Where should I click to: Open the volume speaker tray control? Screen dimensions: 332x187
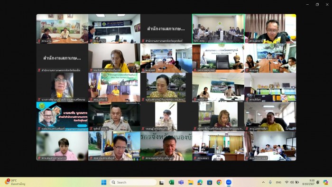pyautogui.click(x=292, y=182)
